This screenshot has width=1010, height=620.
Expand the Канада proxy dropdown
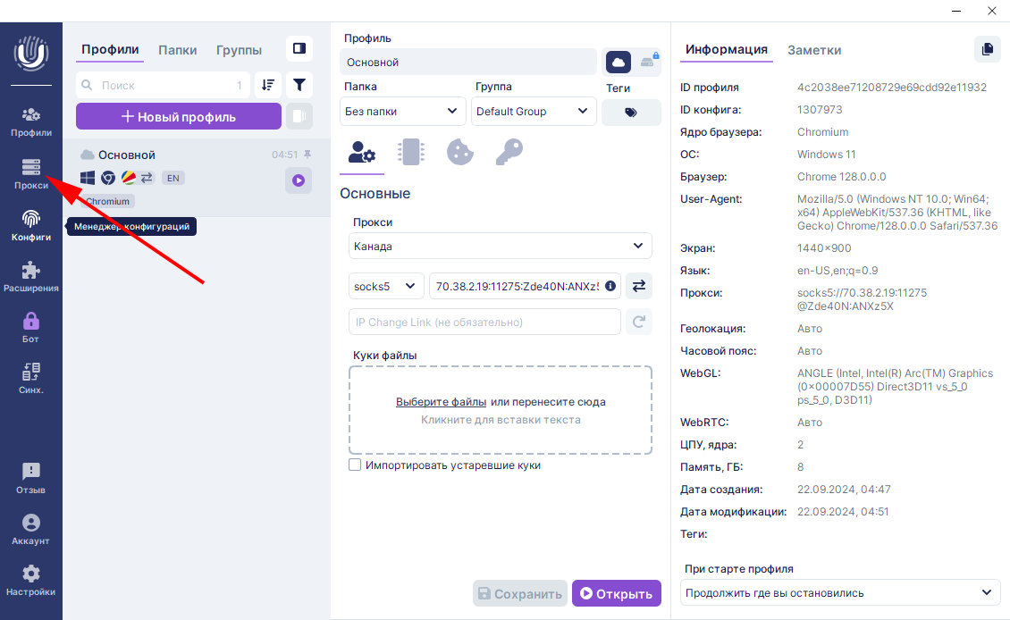click(x=501, y=246)
